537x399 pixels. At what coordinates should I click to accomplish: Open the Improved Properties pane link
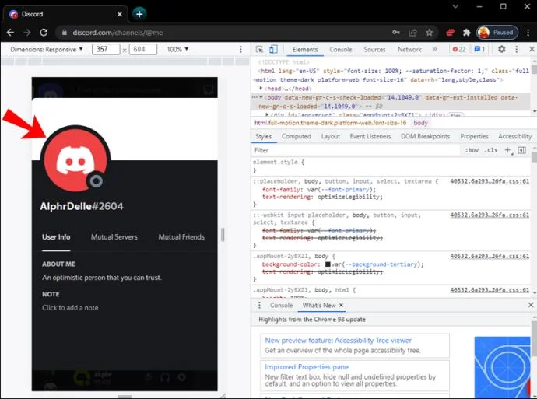(x=307, y=367)
